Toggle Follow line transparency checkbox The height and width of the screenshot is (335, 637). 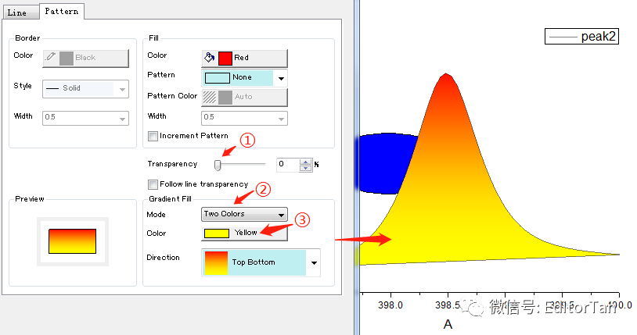point(153,185)
